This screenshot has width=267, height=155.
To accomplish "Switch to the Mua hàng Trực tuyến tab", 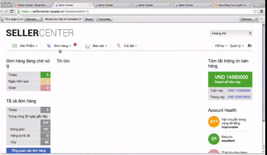I will click(233, 5).
